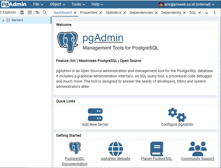Click the Configure pgAdmin link
Image resolution: width=221 pixels, height=168 pixels.
(x=177, y=124)
